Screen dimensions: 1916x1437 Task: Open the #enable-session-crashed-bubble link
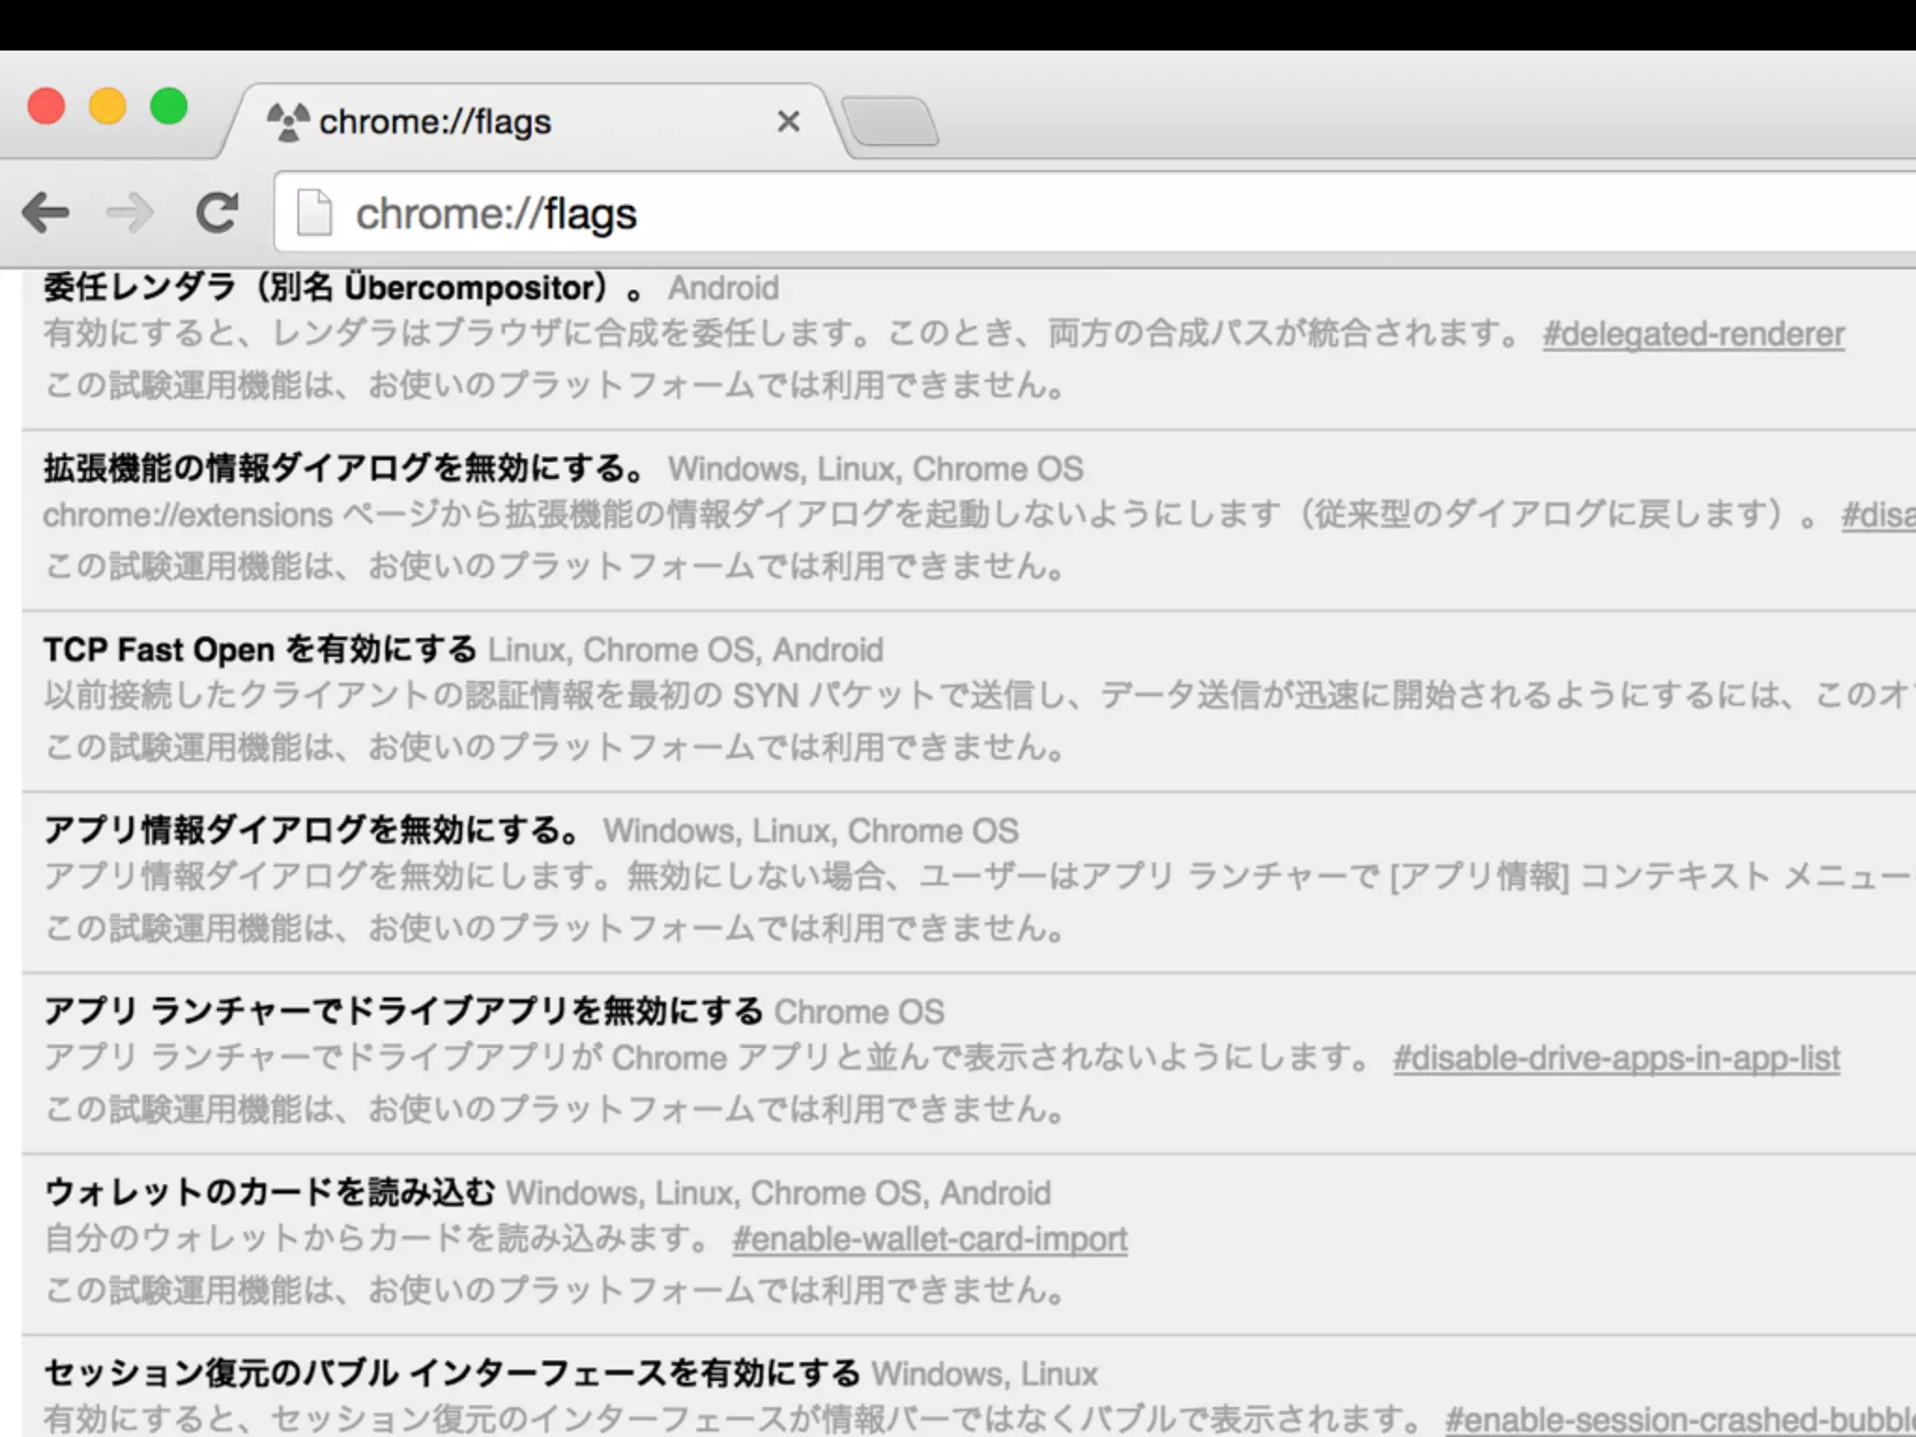point(1679,1420)
